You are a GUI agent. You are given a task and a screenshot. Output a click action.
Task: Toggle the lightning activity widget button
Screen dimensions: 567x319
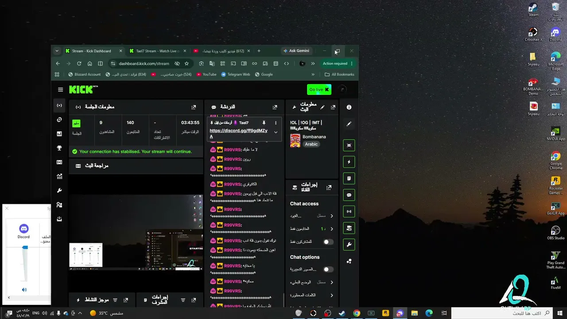point(349,162)
